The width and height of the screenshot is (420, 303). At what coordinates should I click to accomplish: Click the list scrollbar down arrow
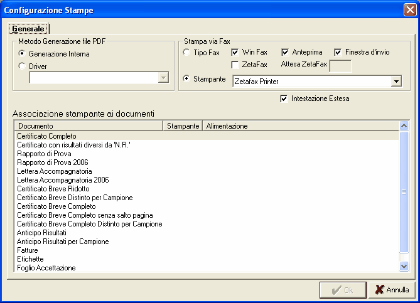click(404, 267)
